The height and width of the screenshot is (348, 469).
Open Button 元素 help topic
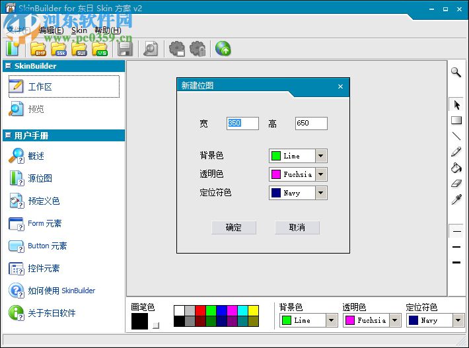pyautogui.click(x=38, y=246)
